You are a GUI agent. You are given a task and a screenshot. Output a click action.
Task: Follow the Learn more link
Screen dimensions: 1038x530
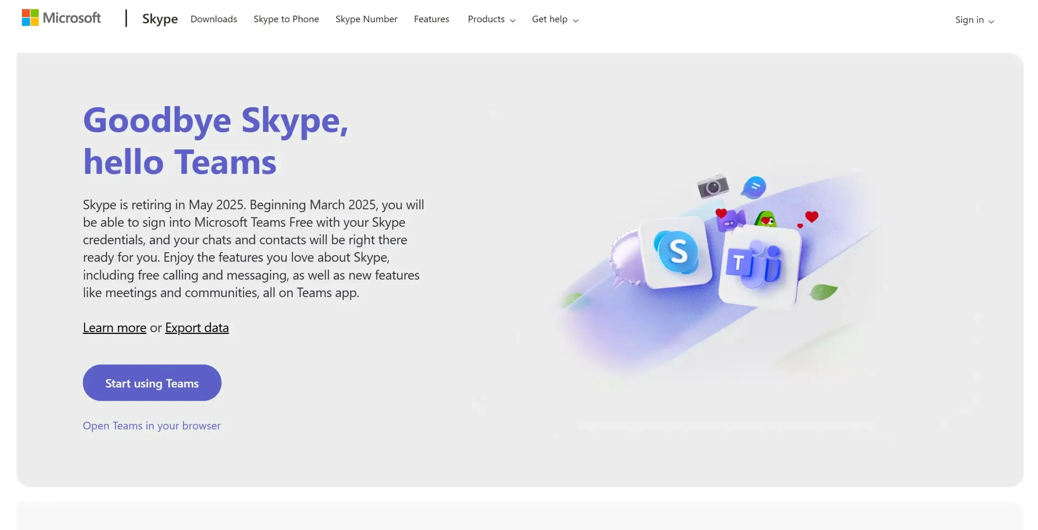[x=114, y=327]
